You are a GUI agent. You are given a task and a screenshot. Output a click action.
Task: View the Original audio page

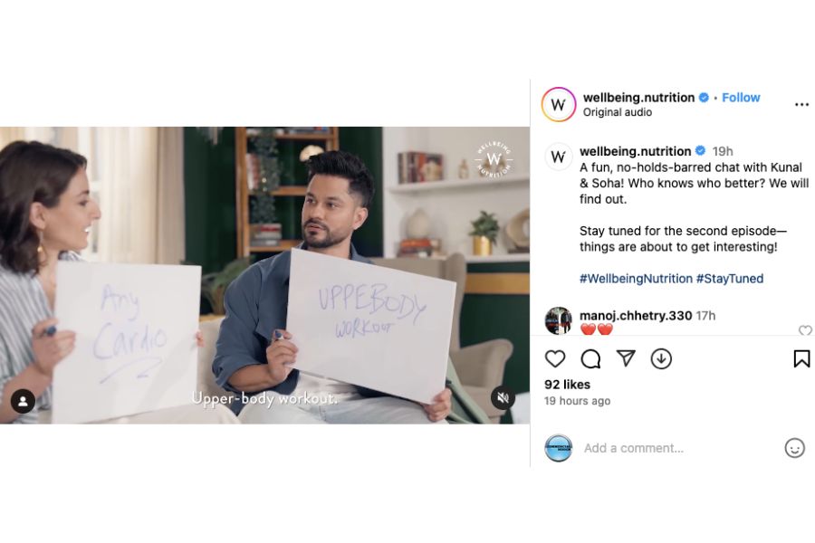tap(617, 112)
